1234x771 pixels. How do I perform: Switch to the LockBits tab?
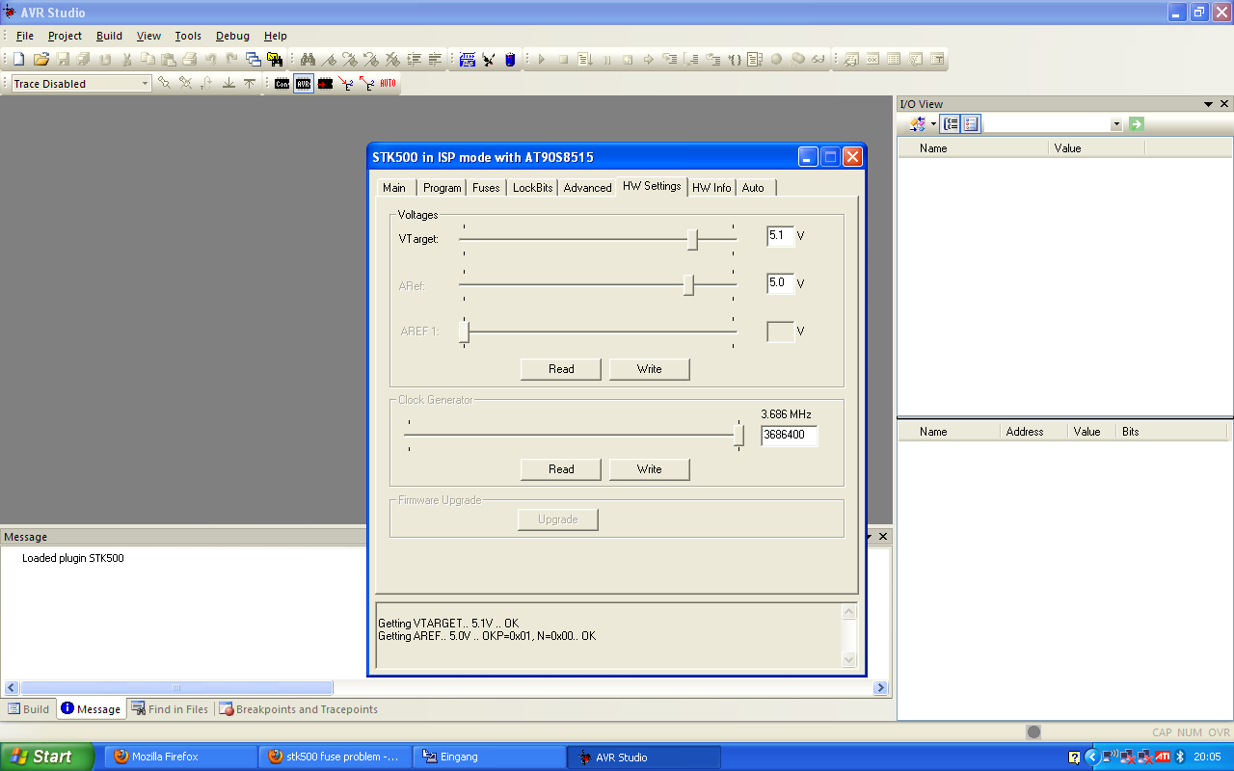click(533, 188)
